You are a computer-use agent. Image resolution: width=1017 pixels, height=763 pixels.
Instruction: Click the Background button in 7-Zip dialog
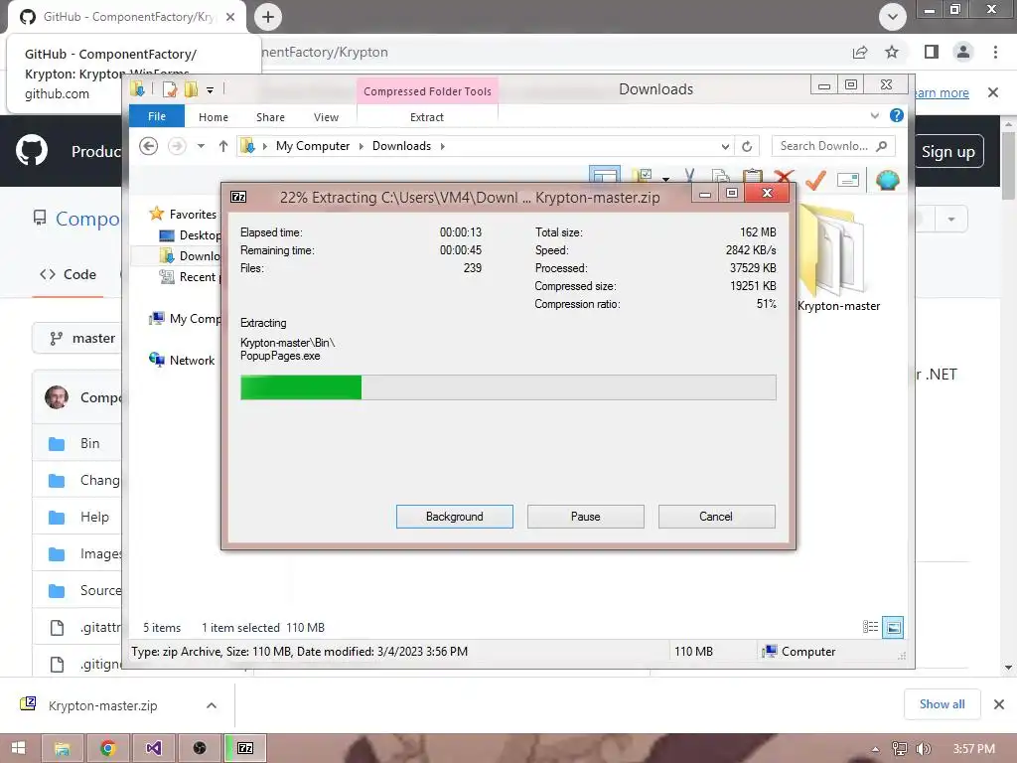[x=455, y=517]
